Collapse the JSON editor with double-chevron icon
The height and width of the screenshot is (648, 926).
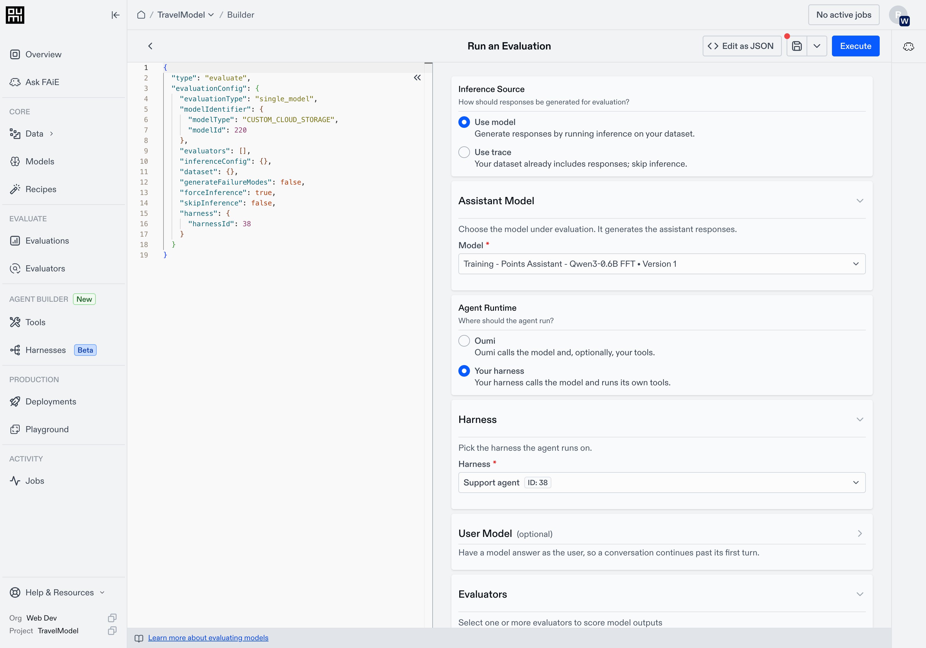417,78
